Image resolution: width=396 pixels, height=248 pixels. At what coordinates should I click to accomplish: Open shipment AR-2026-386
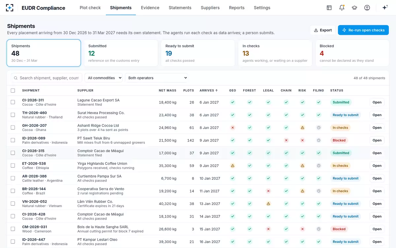pyautogui.click(x=377, y=178)
